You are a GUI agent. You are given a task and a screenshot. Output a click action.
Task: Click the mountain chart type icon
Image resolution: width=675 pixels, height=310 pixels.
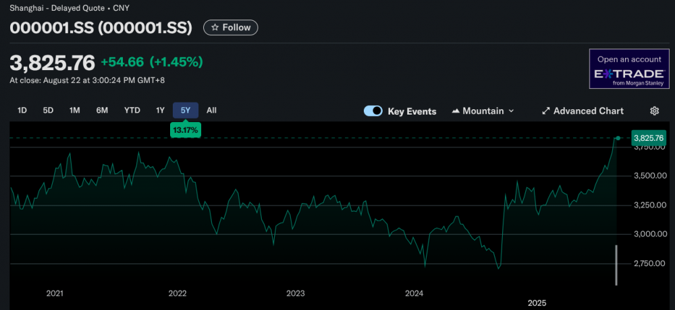point(456,111)
